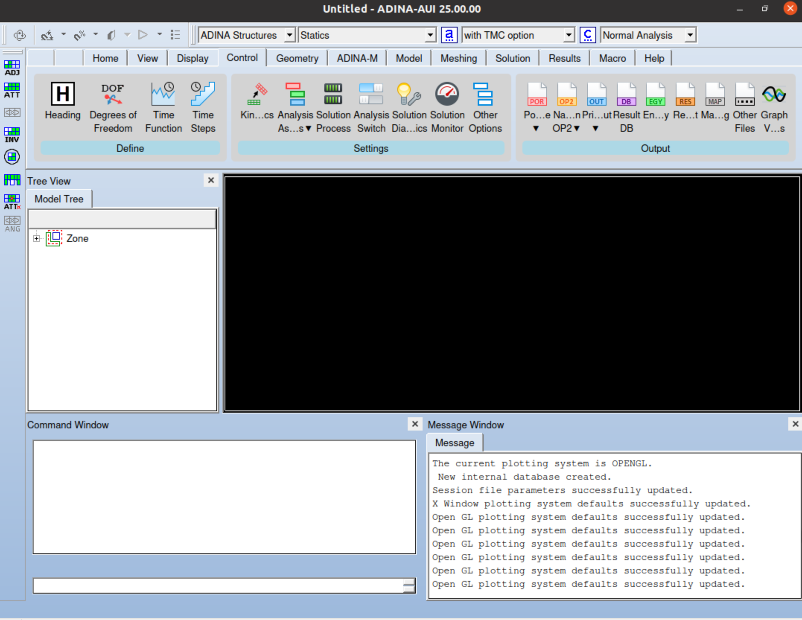Switch to the Results ribbon tab
The height and width of the screenshot is (620, 802).
coord(564,58)
